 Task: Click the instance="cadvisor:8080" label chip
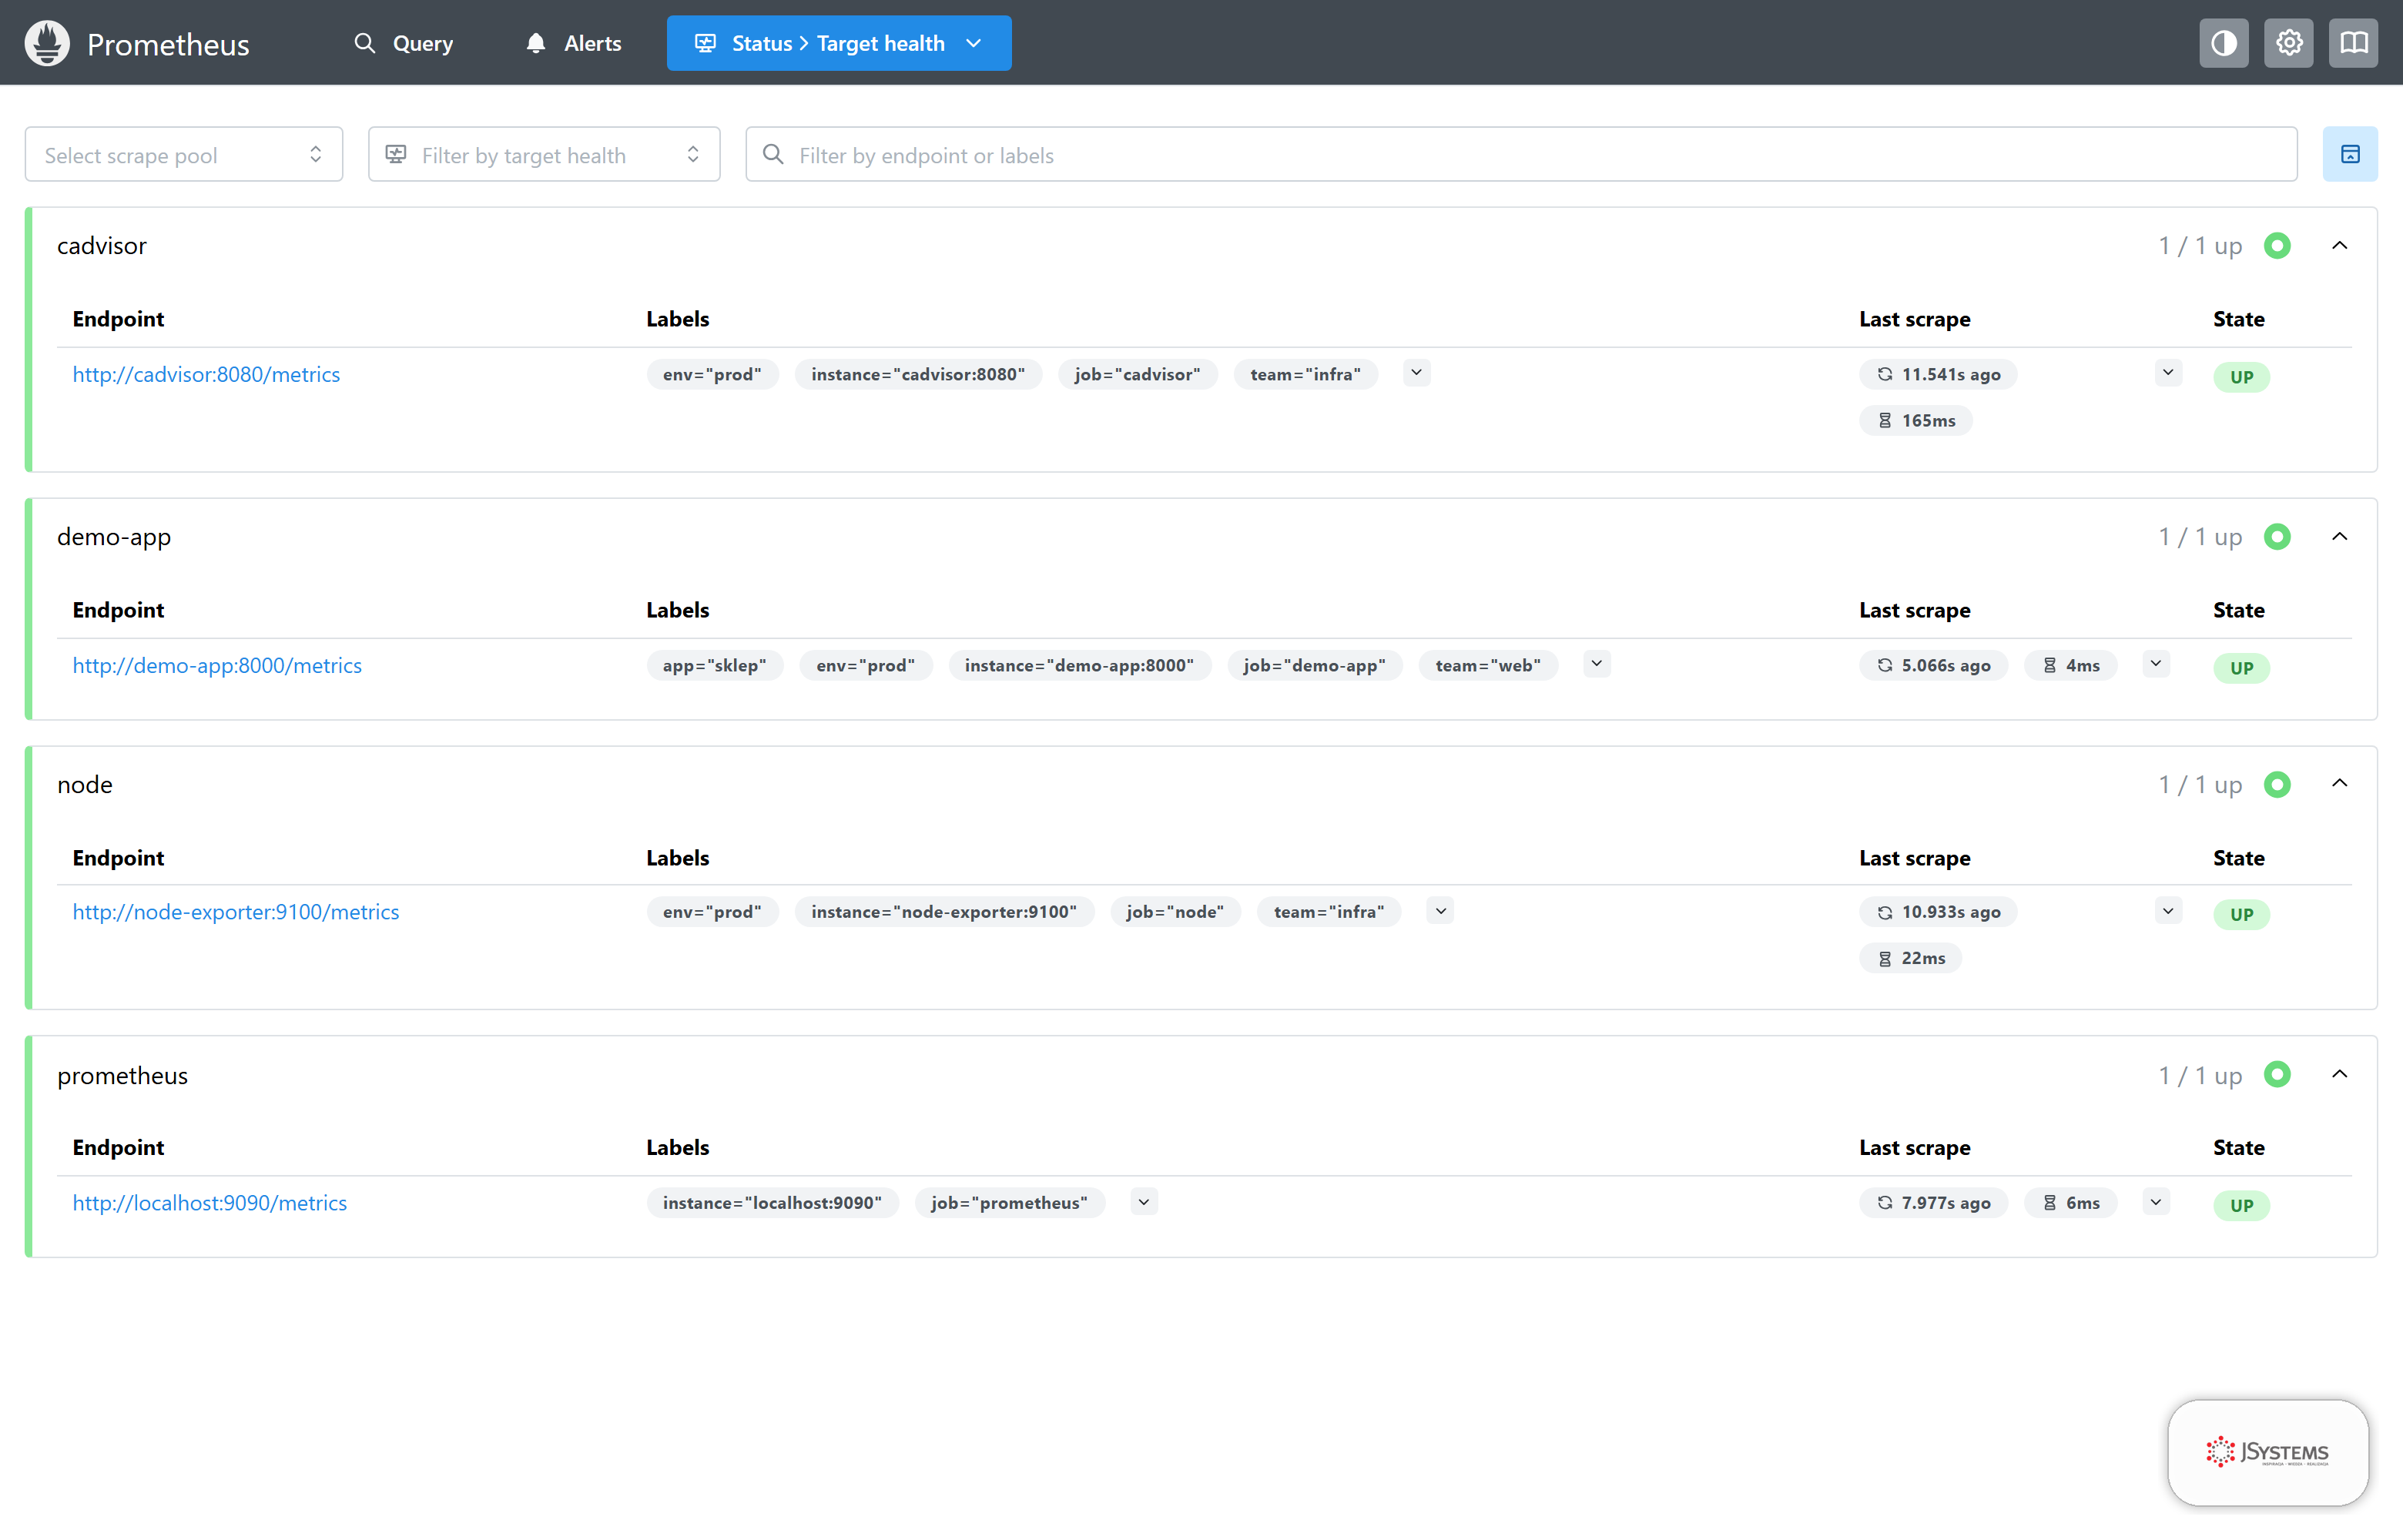tap(918, 374)
